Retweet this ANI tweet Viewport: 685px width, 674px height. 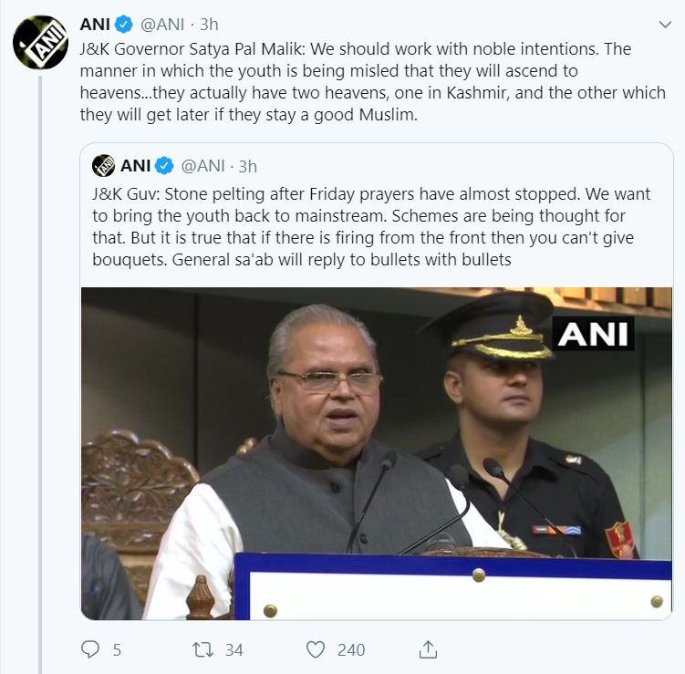pos(202,649)
